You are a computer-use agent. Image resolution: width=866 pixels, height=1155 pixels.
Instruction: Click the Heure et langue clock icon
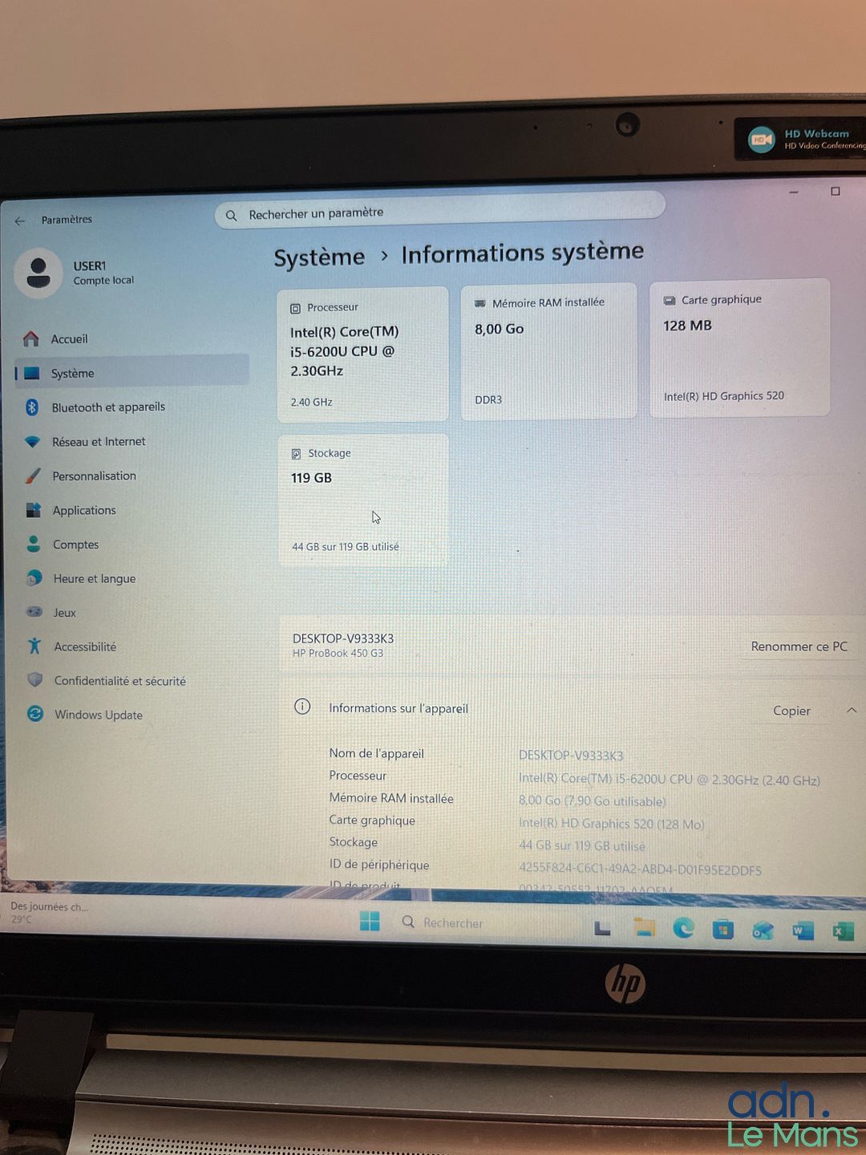coord(34,578)
